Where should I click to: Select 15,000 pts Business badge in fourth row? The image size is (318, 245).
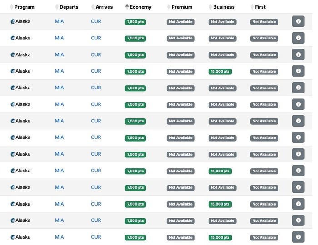pos(220,72)
